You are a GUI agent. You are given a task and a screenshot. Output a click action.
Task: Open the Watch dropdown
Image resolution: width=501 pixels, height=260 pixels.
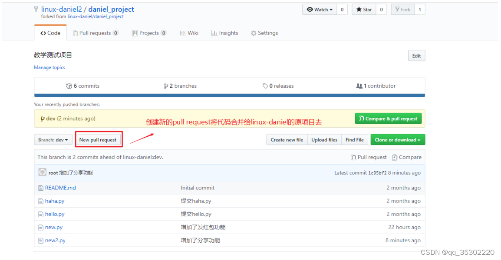(320, 10)
